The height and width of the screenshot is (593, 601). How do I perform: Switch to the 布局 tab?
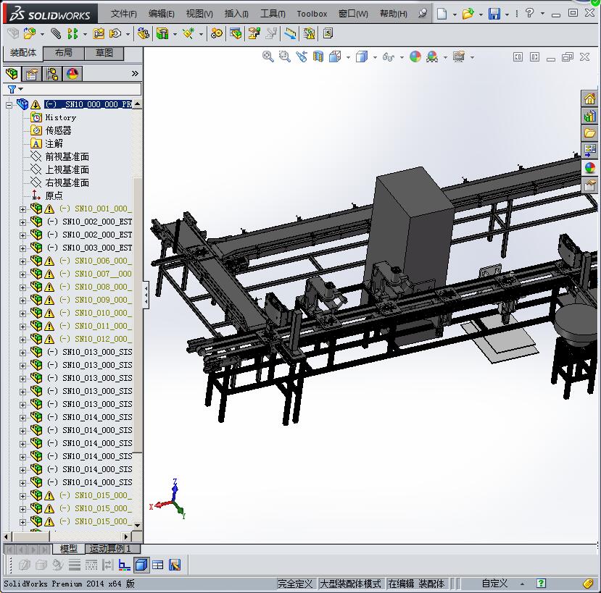(63, 53)
